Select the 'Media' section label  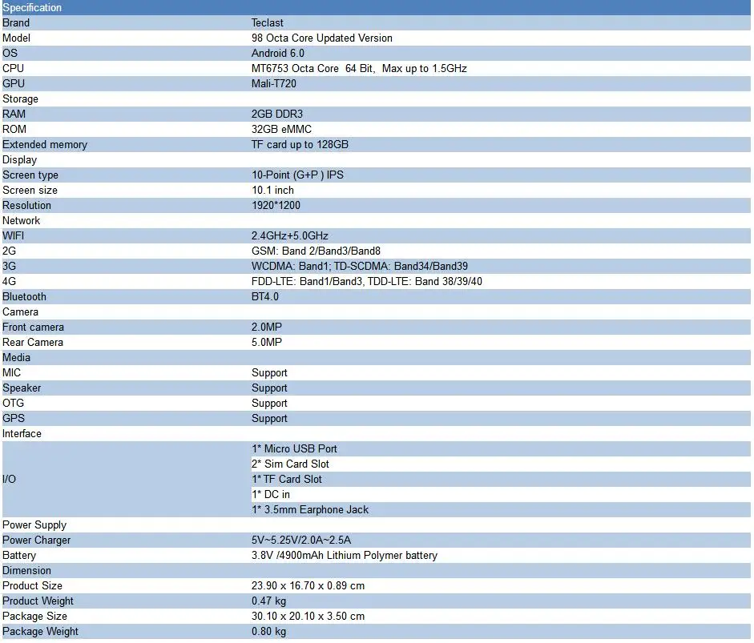pos(16,358)
